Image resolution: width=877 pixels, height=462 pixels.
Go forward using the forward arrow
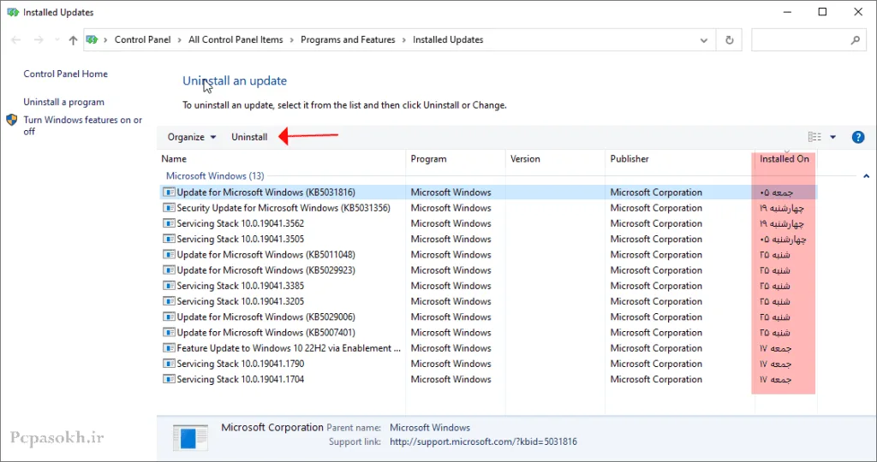tap(39, 39)
